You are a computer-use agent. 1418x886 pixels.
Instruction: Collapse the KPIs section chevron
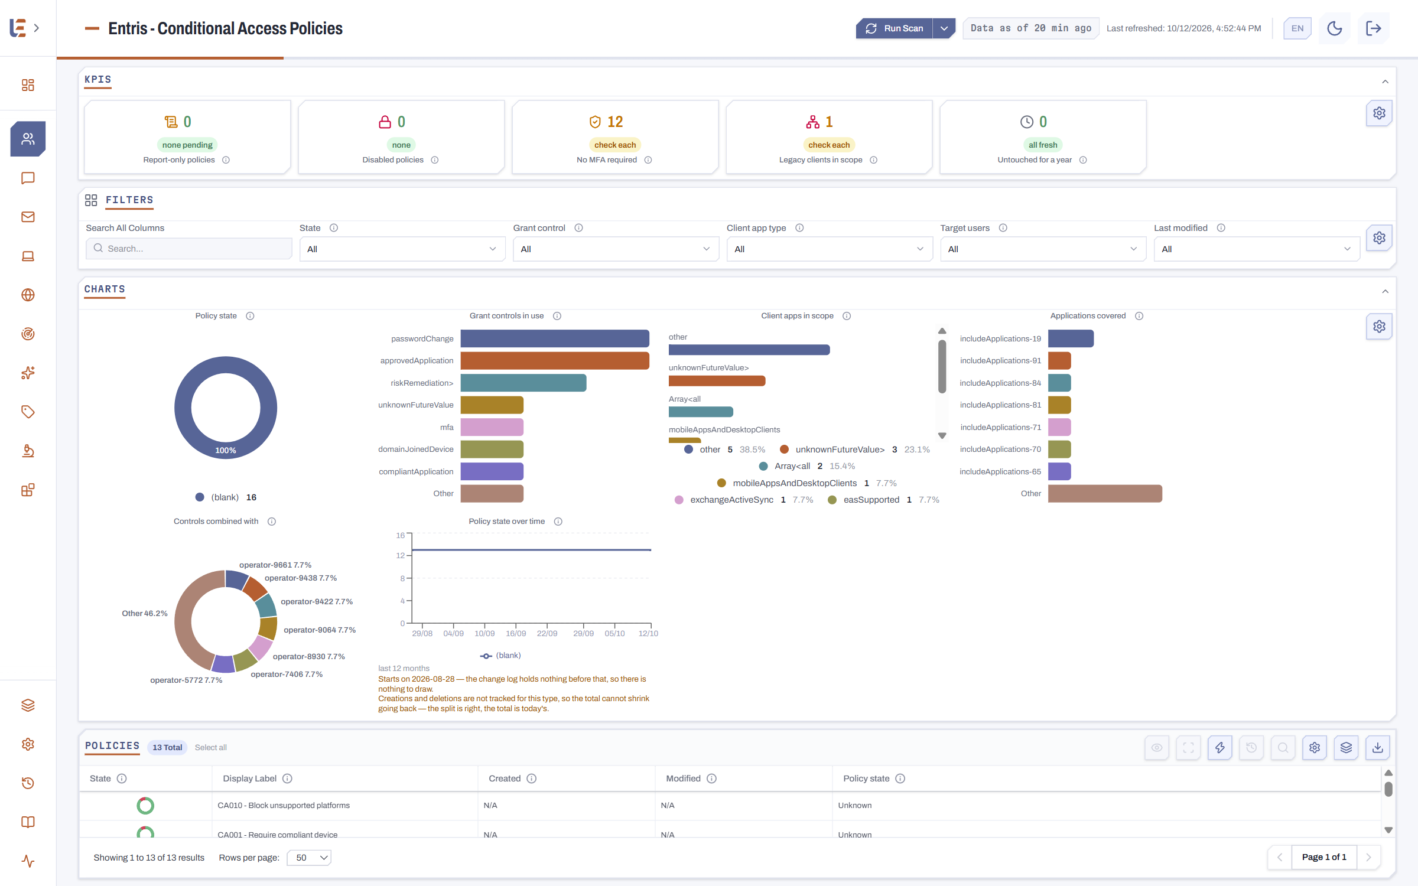[1385, 82]
